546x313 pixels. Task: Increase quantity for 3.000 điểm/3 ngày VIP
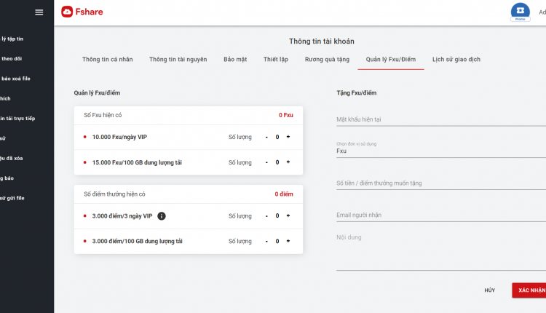(x=288, y=216)
